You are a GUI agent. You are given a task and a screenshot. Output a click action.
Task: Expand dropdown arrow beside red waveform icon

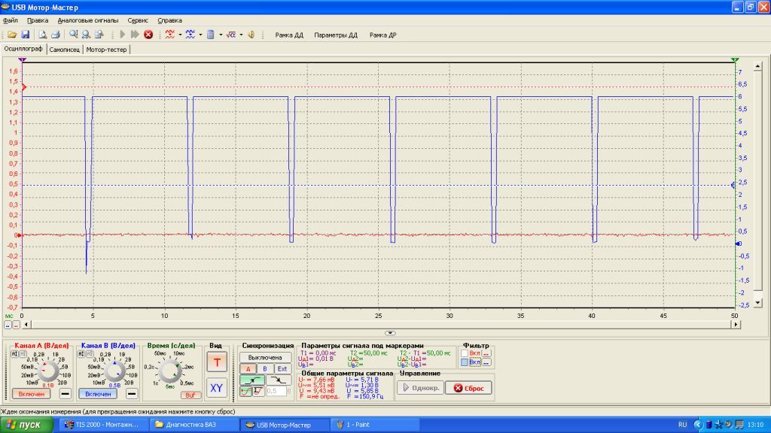click(x=180, y=35)
